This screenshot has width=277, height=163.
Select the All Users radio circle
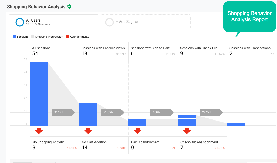[19, 22]
